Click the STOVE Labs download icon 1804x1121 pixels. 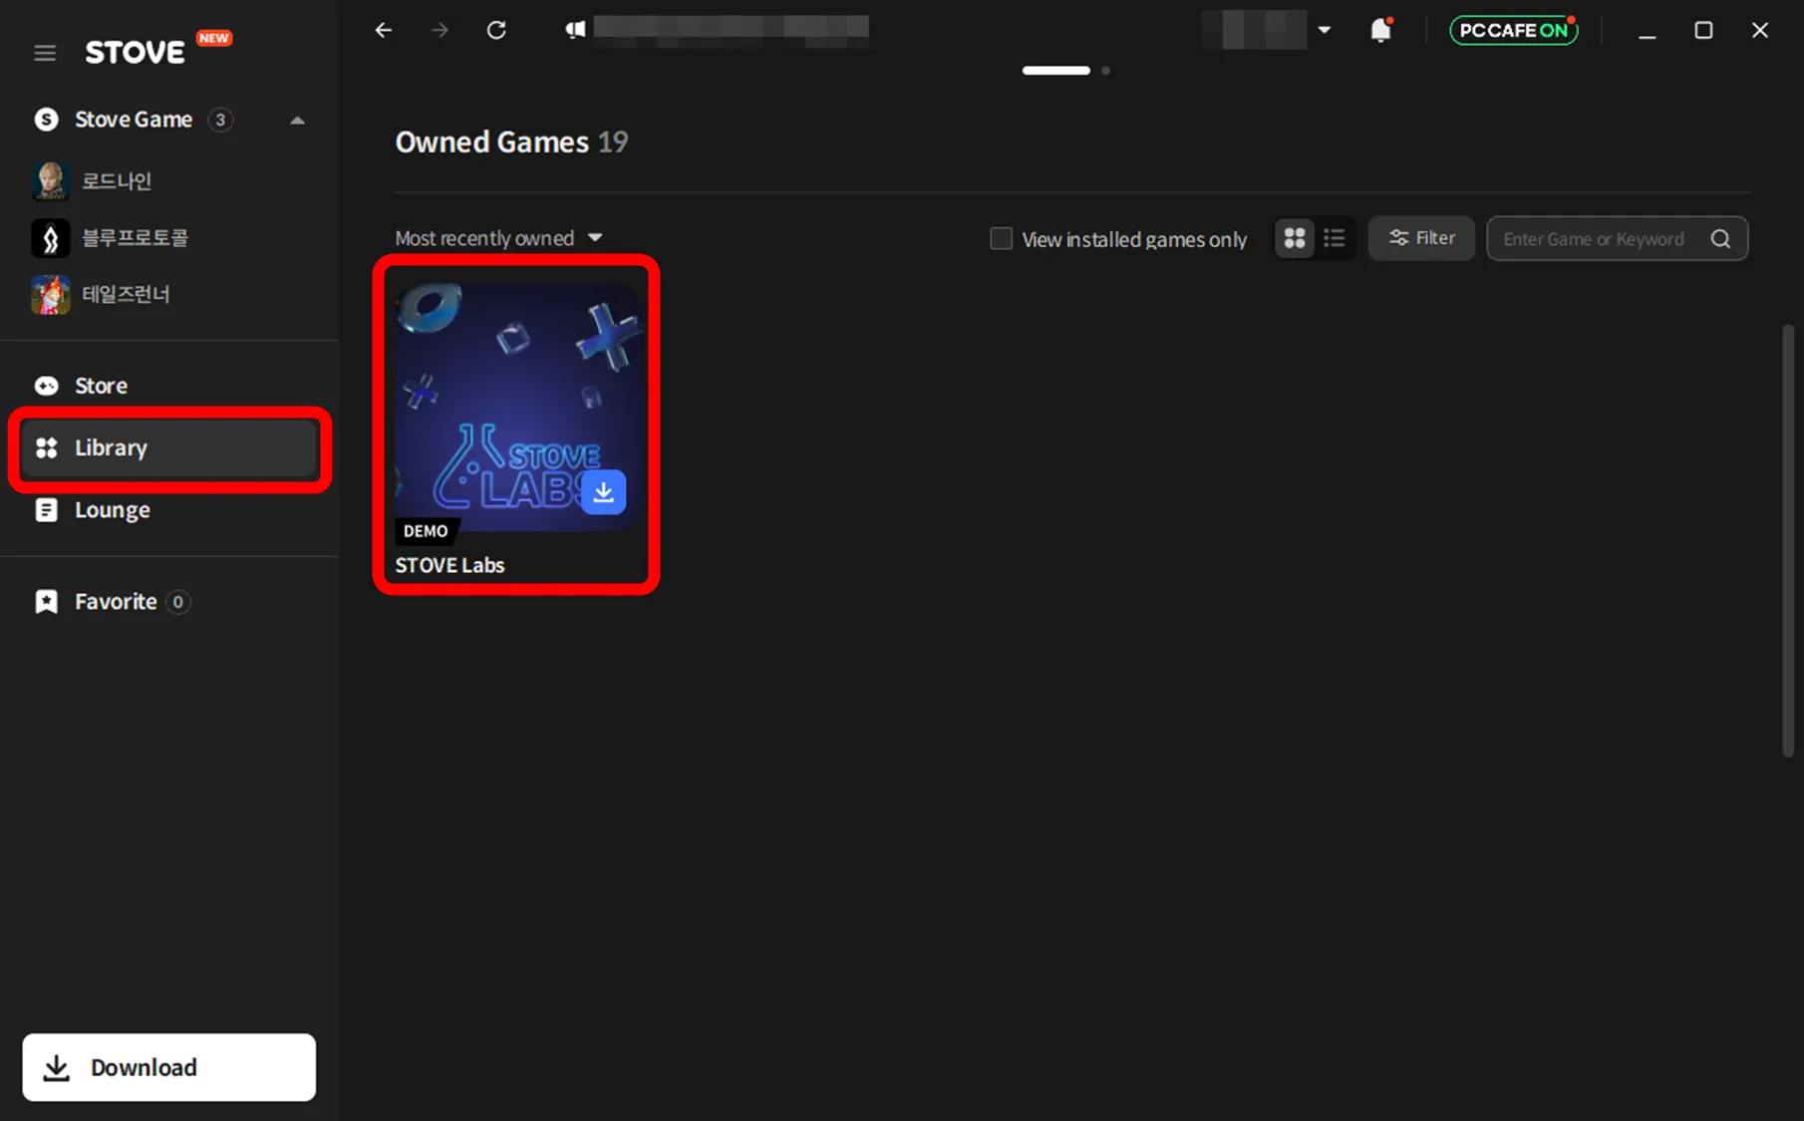(x=603, y=492)
